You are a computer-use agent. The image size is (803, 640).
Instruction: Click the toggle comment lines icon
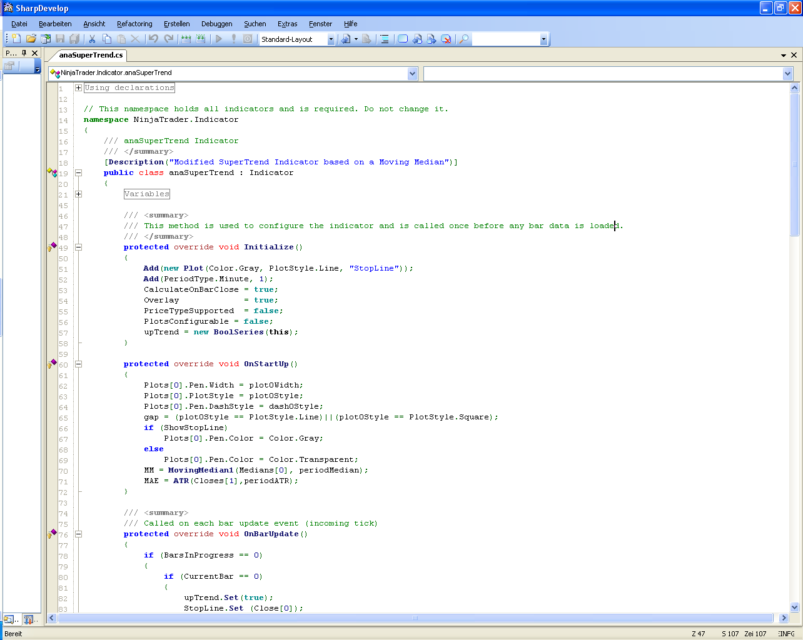tap(385, 39)
